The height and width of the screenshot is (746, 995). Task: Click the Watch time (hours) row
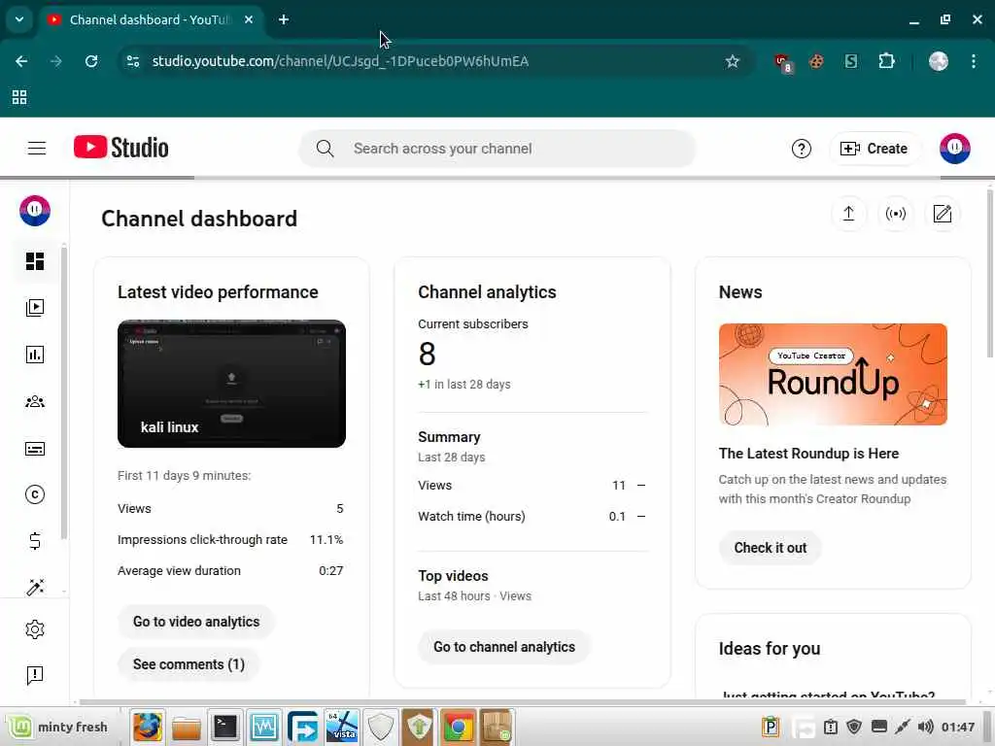point(532,517)
